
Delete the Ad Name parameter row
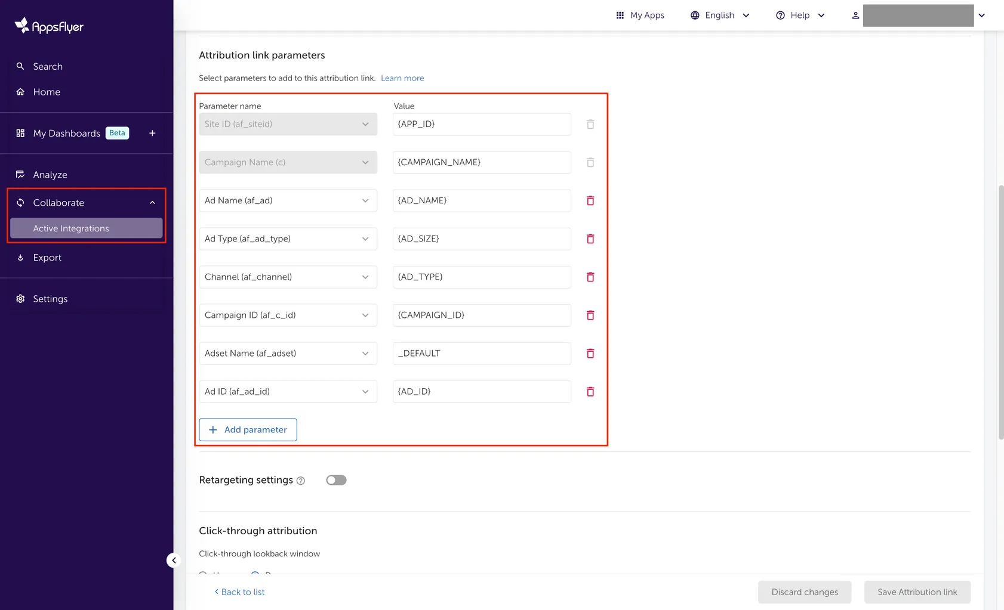590,200
